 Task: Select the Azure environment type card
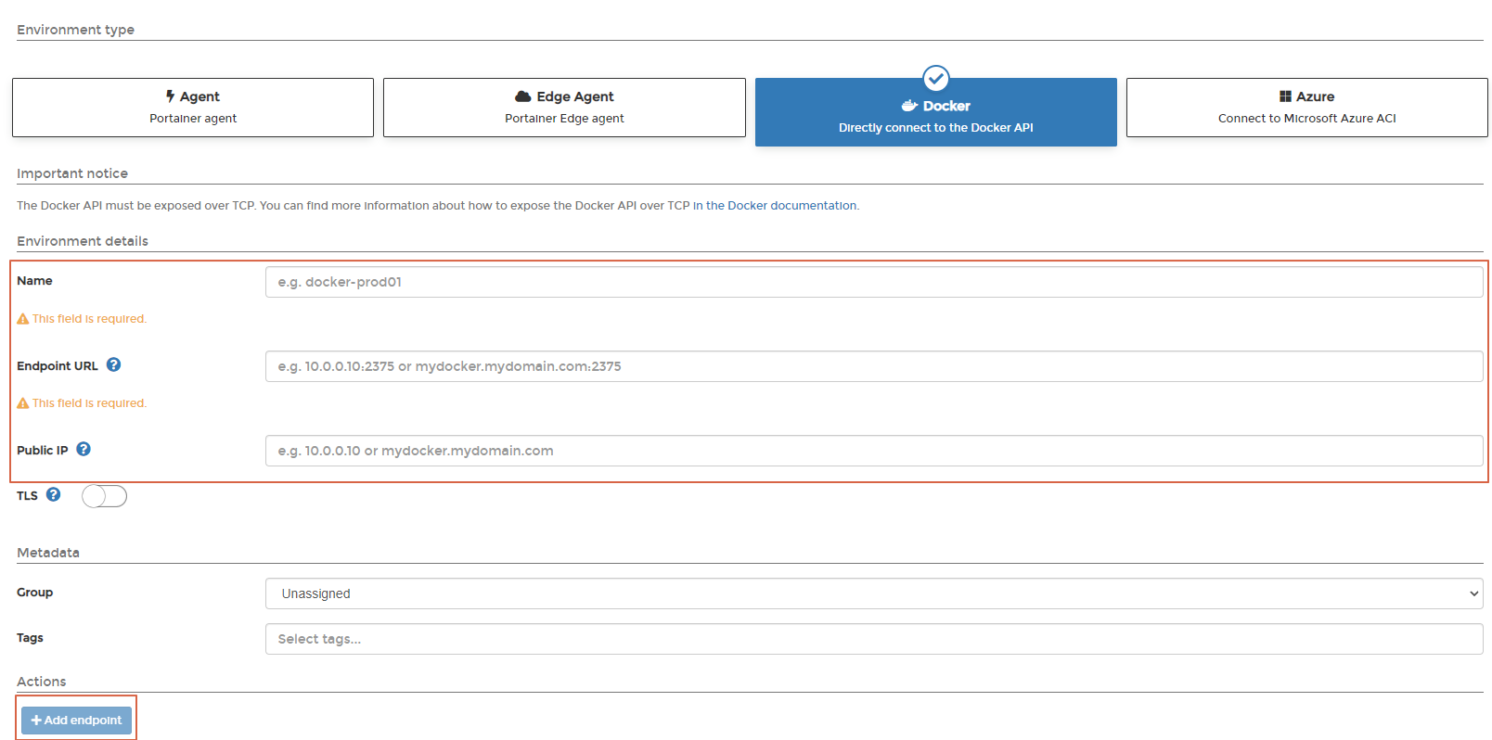tap(1306, 108)
